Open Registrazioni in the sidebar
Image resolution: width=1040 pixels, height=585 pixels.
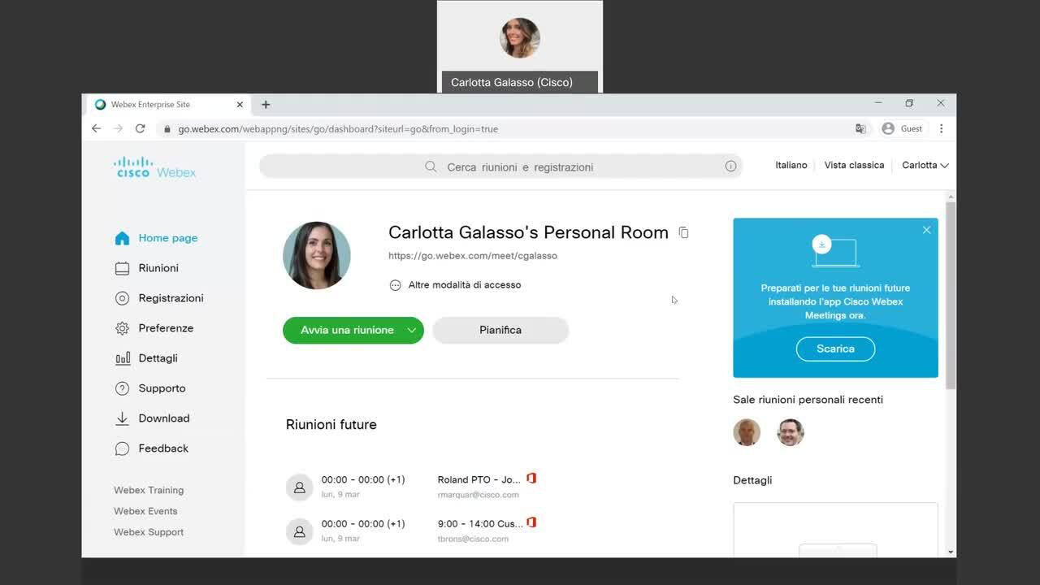coord(159,298)
